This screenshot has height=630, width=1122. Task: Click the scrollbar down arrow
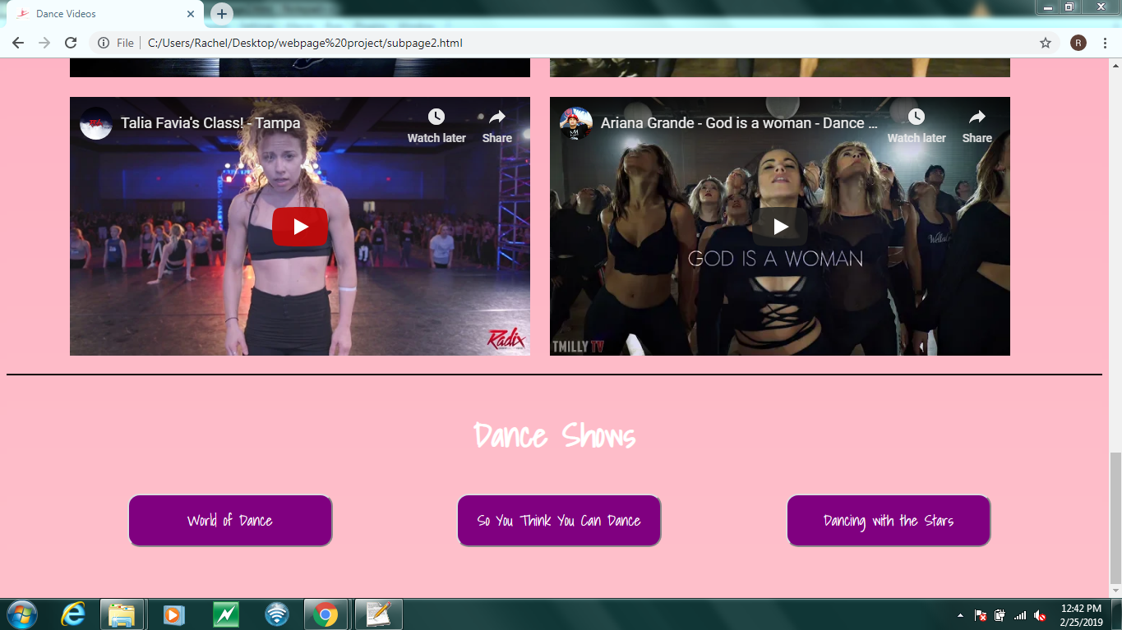coord(1115,591)
